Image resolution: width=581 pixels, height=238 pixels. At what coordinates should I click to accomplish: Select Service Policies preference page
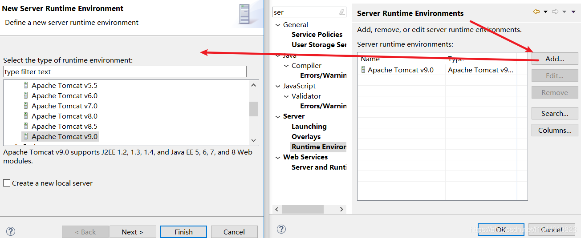tap(317, 34)
